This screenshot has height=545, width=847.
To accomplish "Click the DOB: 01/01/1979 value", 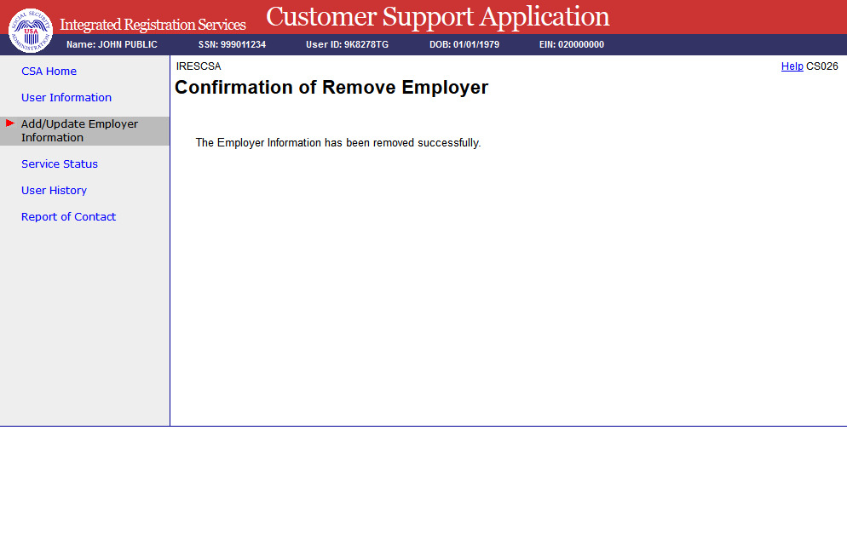I will click(x=464, y=45).
